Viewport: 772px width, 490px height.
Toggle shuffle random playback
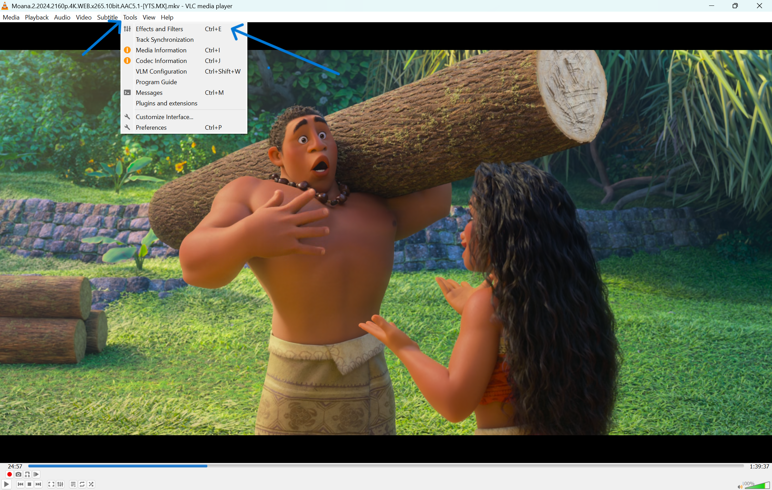[91, 484]
